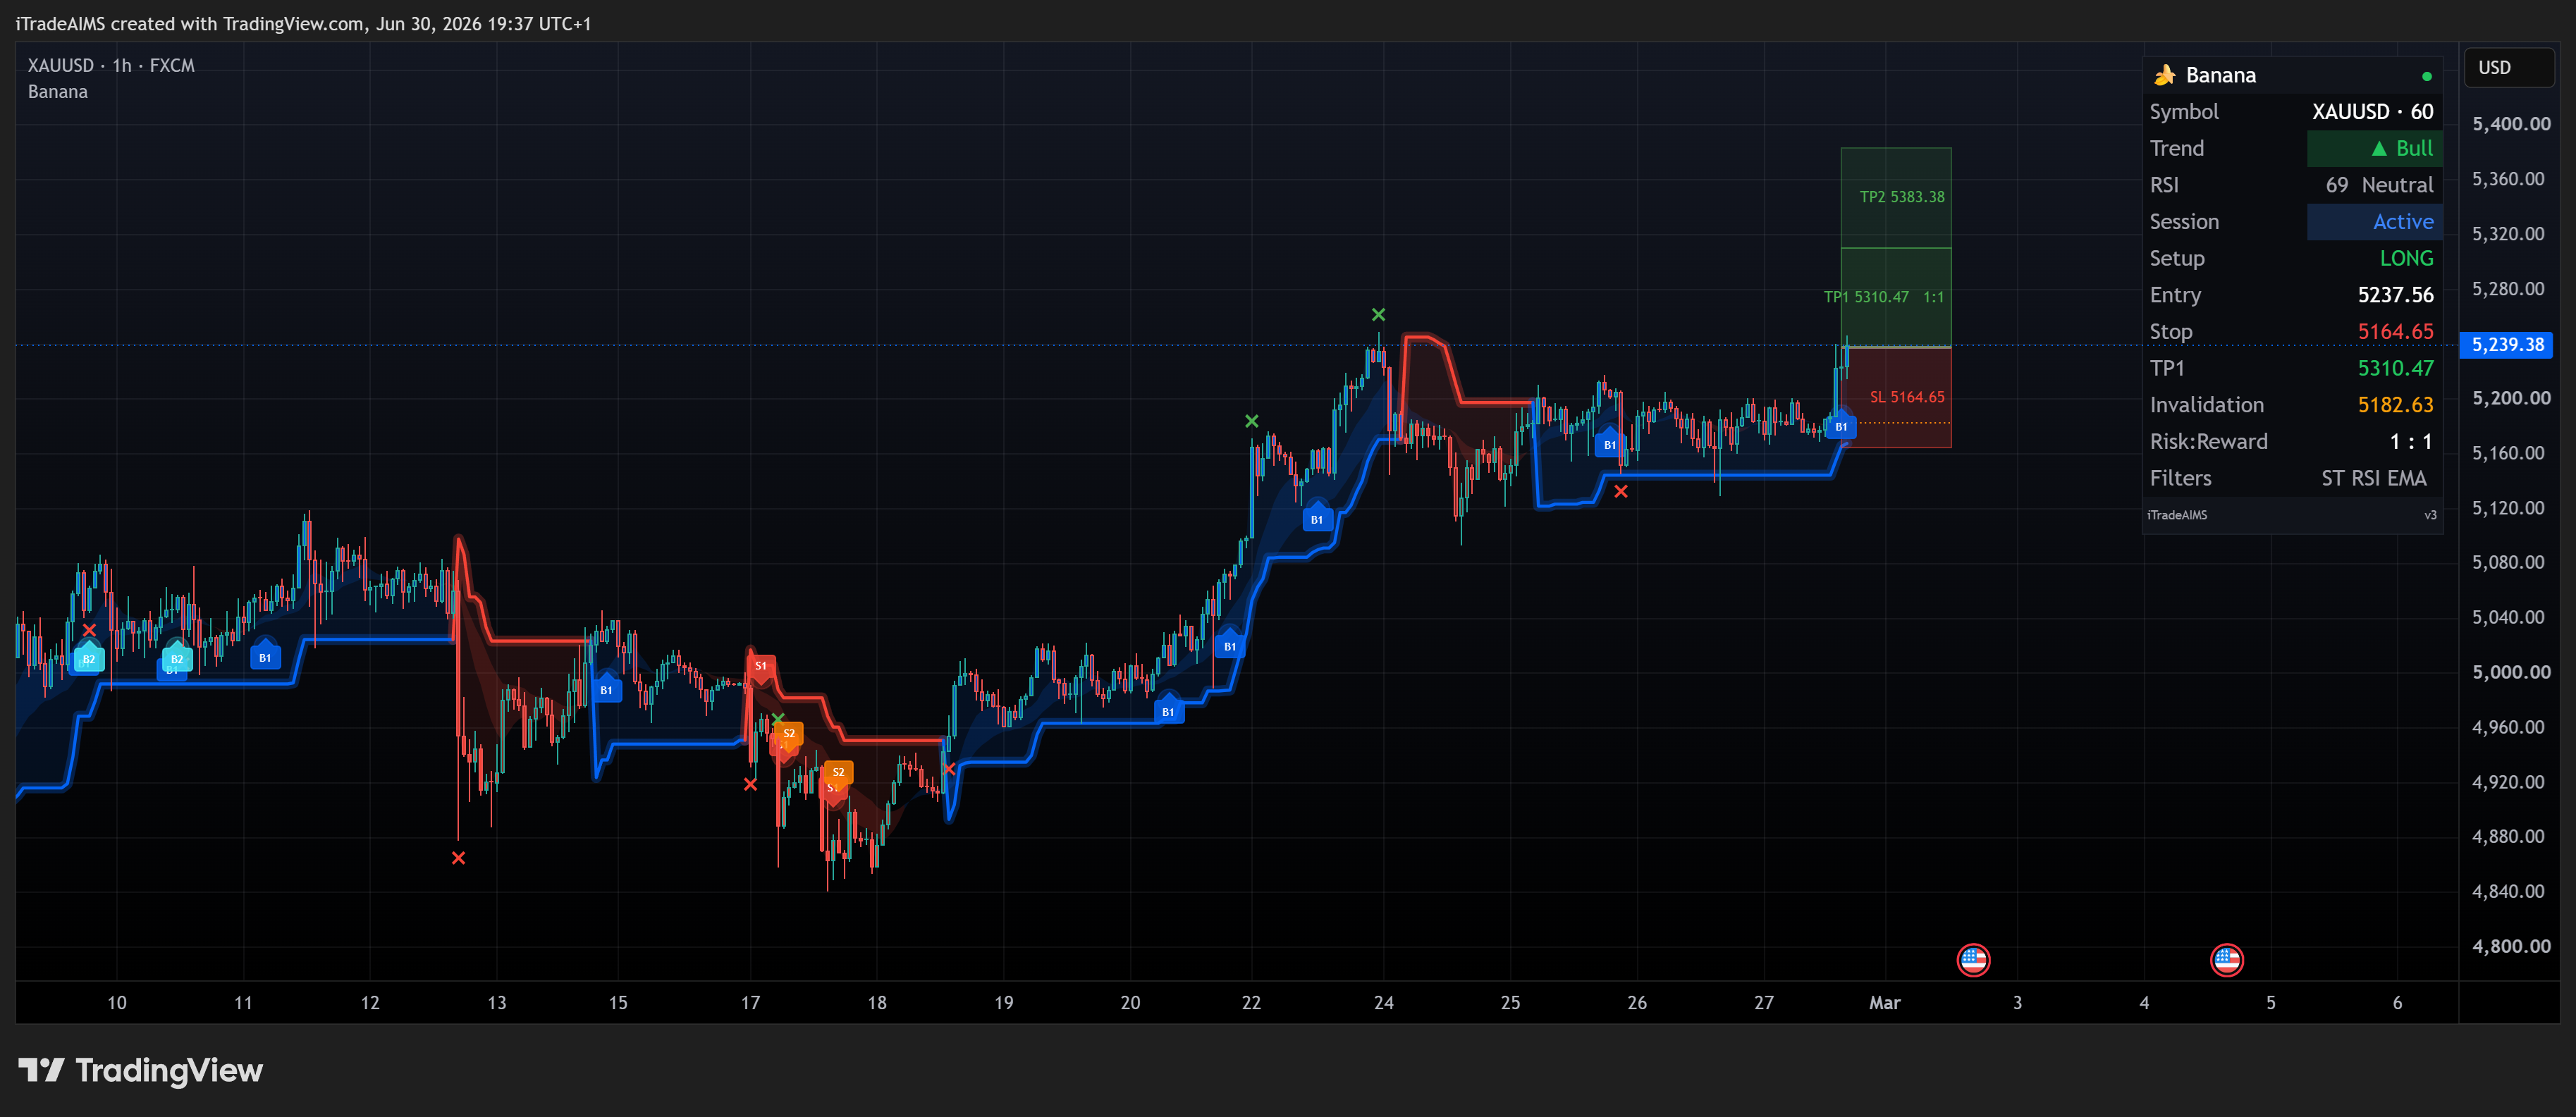Select the orange S2 marker just before date 18
The height and width of the screenshot is (1117, 2576).
coord(839,772)
